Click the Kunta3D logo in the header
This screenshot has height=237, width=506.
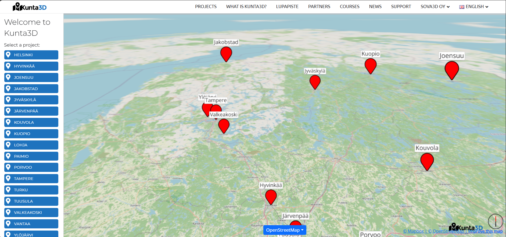pyautogui.click(x=30, y=7)
